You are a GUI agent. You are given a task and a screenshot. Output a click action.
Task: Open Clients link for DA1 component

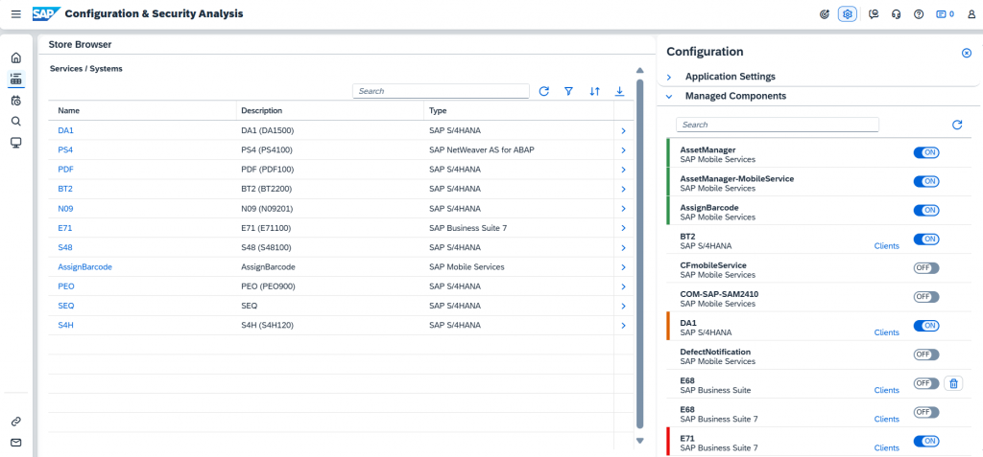click(x=886, y=332)
